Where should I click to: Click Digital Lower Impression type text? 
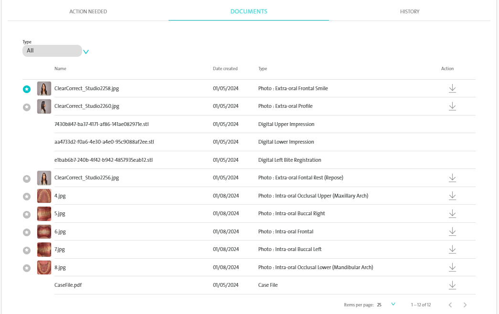pyautogui.click(x=286, y=142)
